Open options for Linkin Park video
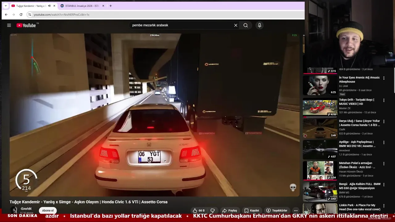 click(384, 206)
